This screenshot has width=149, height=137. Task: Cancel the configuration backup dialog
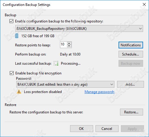click(107, 129)
